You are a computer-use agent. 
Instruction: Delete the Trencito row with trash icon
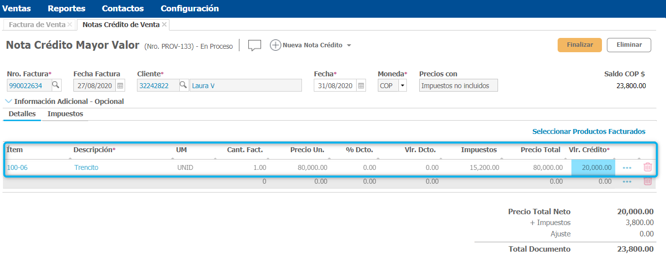(648, 167)
